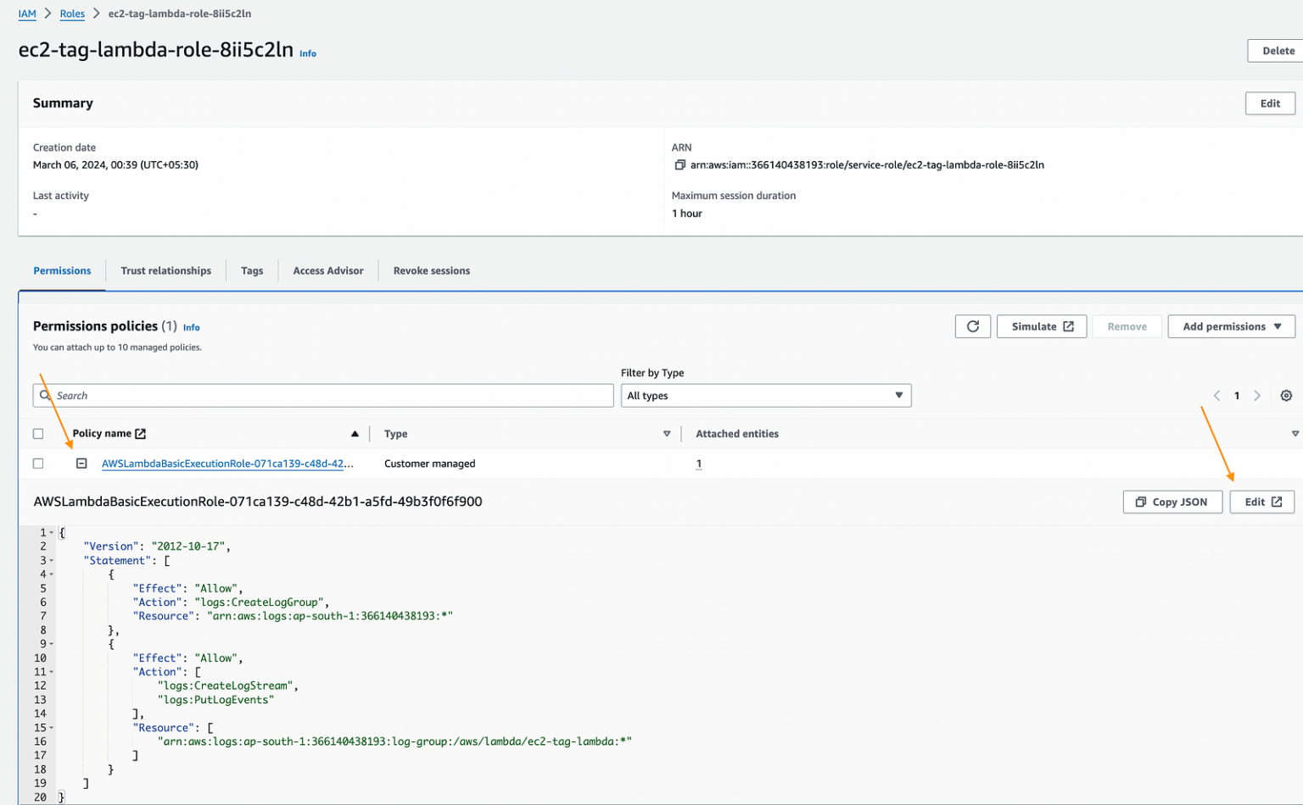Click the Attached entities column header
Image resolution: width=1303 pixels, height=805 pixels.
(737, 434)
